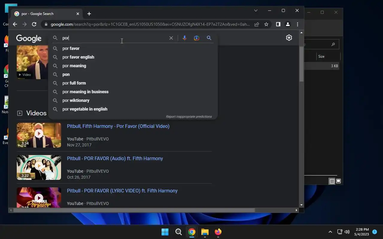This screenshot has width=383, height=239.
Task: Start voice search microphone
Action: (185, 38)
